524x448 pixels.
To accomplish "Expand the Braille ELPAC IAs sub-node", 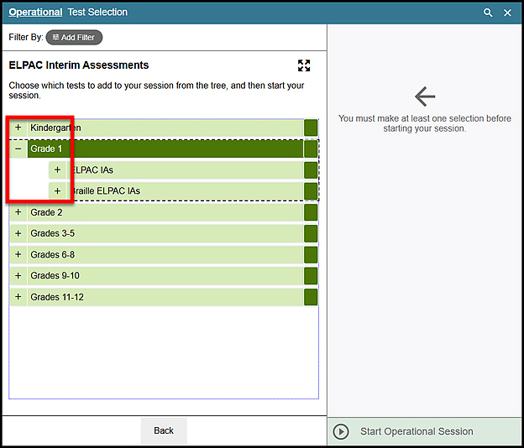I will (57, 191).
